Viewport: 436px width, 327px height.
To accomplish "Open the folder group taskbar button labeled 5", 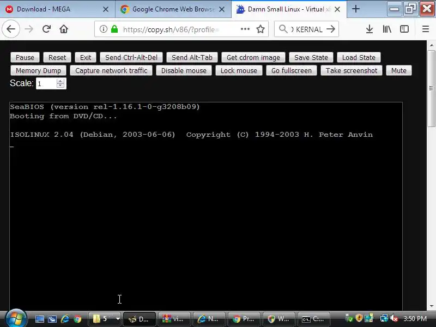I will click(x=105, y=319).
